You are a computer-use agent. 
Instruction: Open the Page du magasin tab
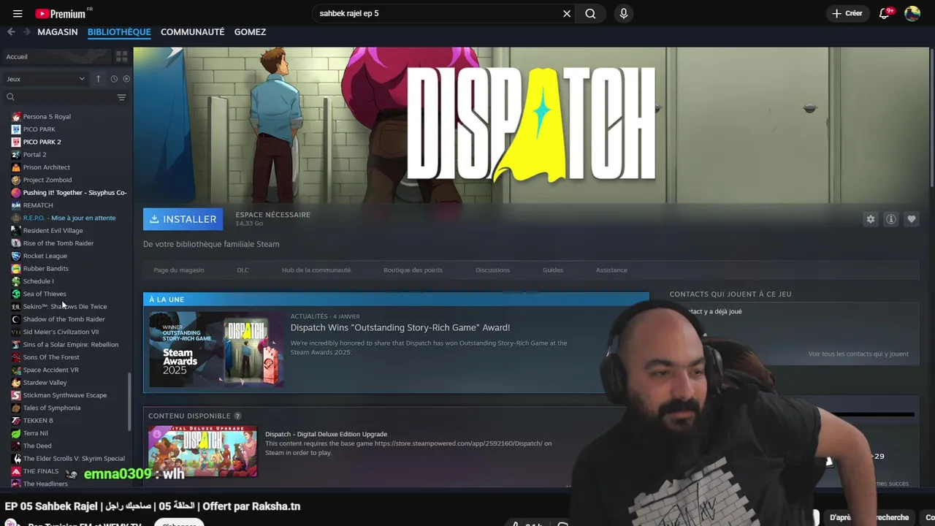click(x=179, y=270)
